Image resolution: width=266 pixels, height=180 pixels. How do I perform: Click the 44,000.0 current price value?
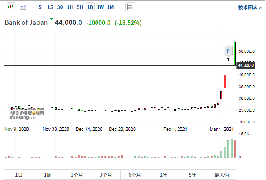click(x=68, y=22)
